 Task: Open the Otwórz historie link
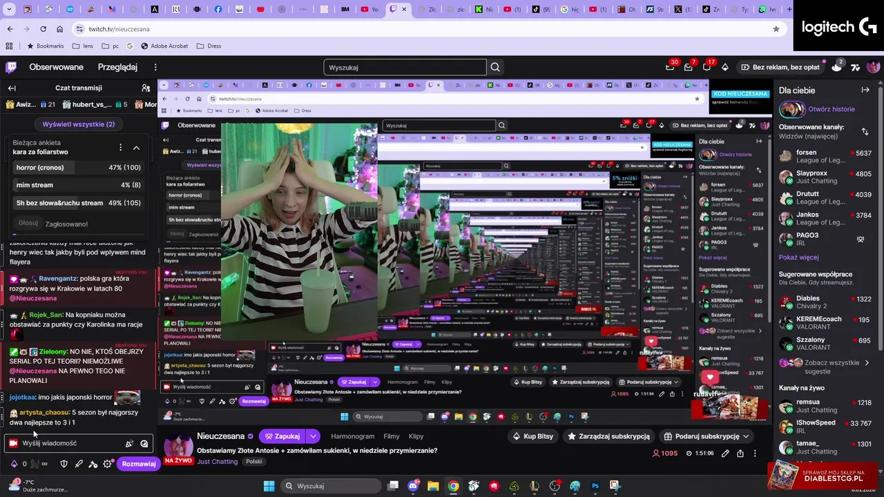[831, 109]
